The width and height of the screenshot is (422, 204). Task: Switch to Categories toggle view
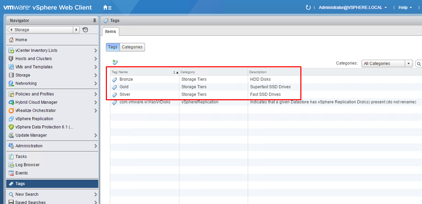point(132,47)
